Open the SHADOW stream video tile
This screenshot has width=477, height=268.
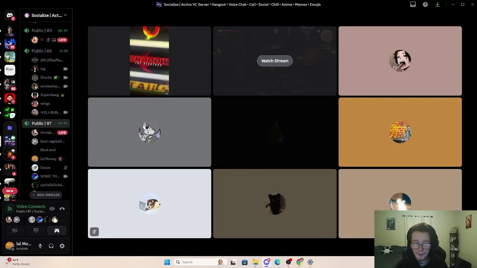[149, 61]
